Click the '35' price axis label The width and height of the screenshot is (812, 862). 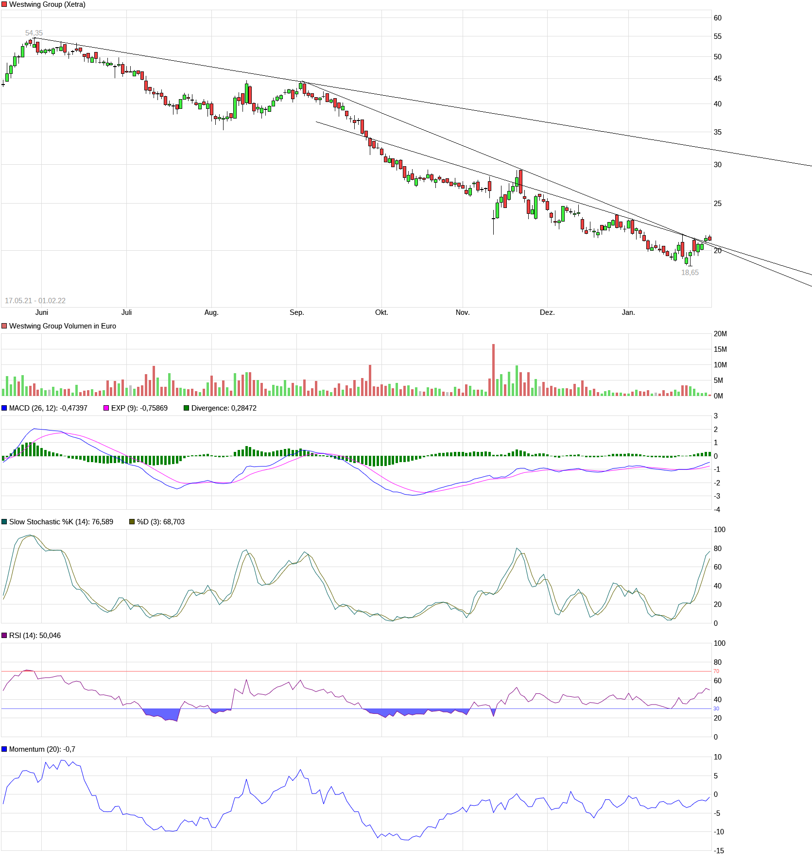[718, 132]
